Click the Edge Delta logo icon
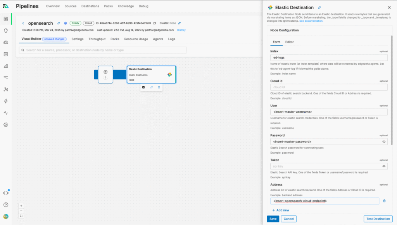 tap(5, 6)
